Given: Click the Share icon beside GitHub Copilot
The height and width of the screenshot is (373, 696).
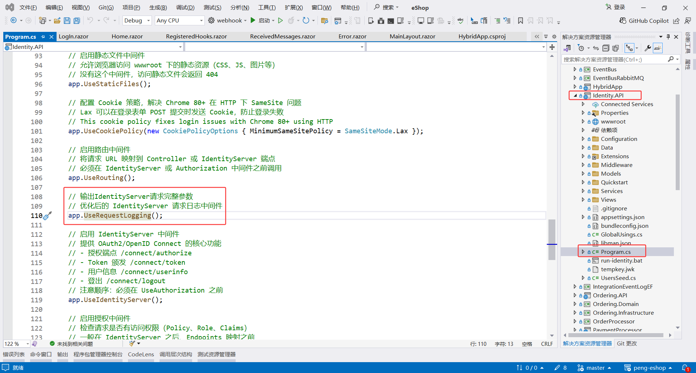Looking at the screenshot, I should (x=676, y=21).
